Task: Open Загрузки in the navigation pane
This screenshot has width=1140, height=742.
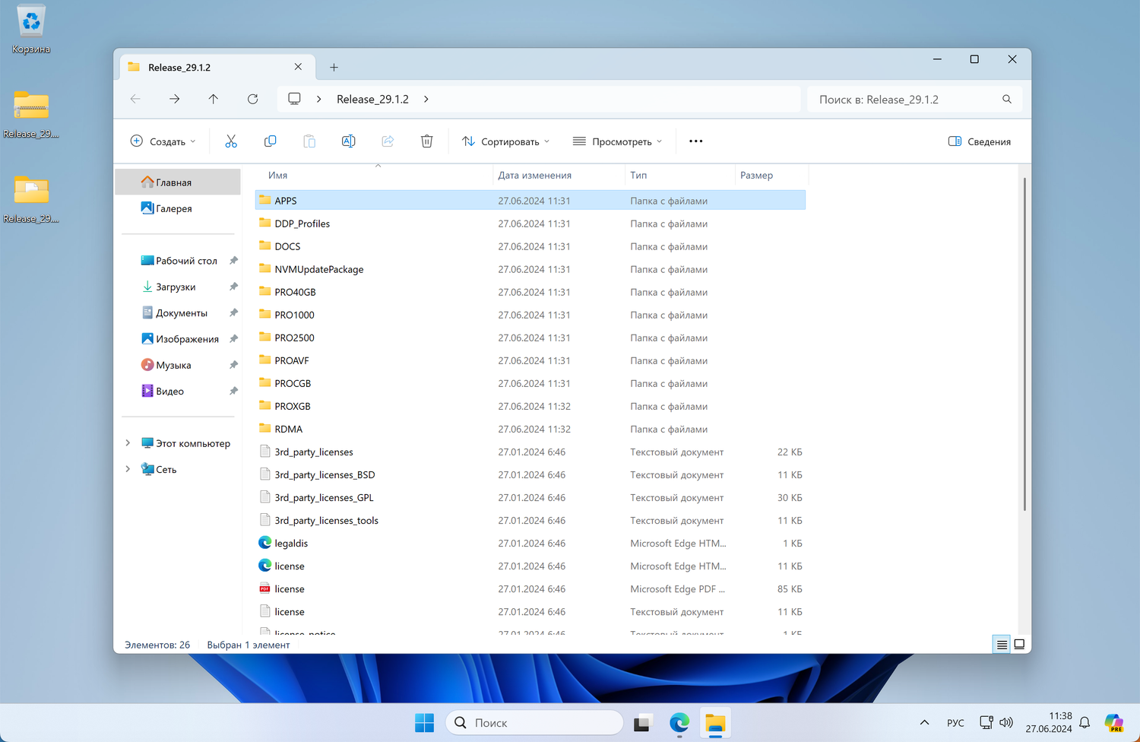Action: 176,287
